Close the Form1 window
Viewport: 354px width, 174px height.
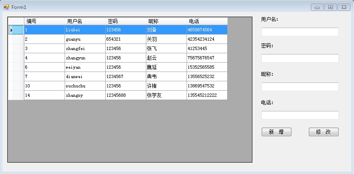coord(344,7)
